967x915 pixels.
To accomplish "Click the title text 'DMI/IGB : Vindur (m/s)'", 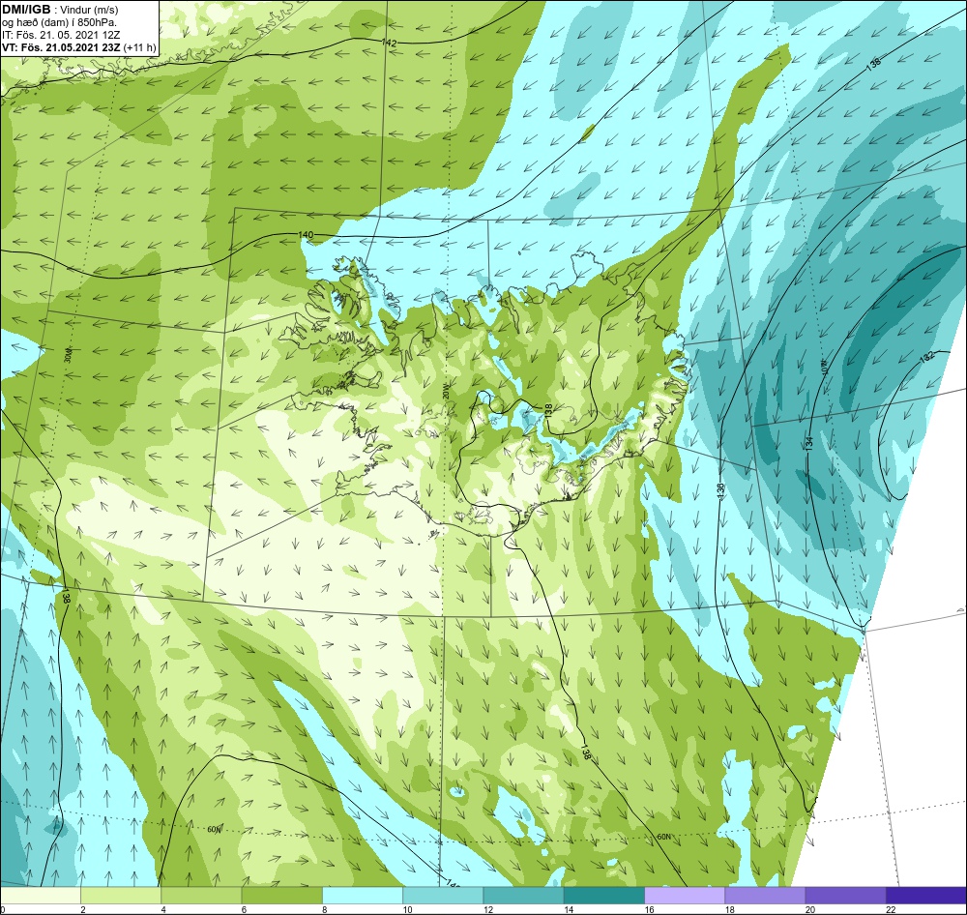I will pyautogui.click(x=60, y=10).
